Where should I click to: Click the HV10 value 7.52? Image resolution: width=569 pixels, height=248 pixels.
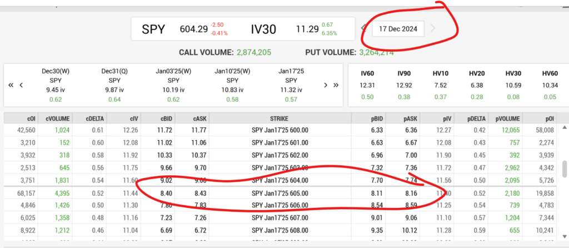click(x=441, y=85)
